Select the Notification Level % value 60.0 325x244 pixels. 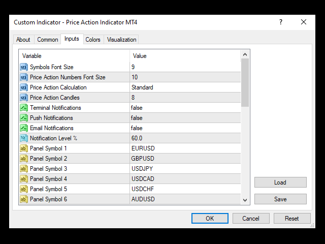point(137,138)
